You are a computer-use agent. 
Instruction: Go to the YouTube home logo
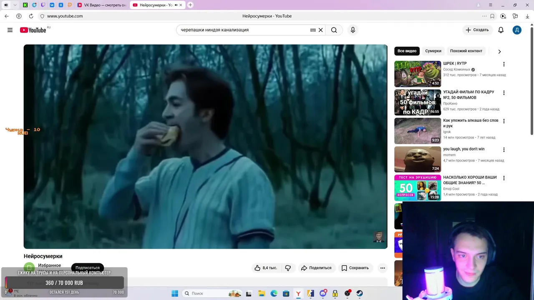(x=33, y=30)
